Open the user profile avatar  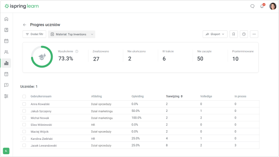coord(273,6)
